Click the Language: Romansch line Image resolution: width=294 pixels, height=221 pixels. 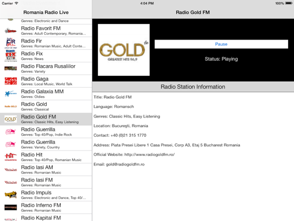(113, 107)
